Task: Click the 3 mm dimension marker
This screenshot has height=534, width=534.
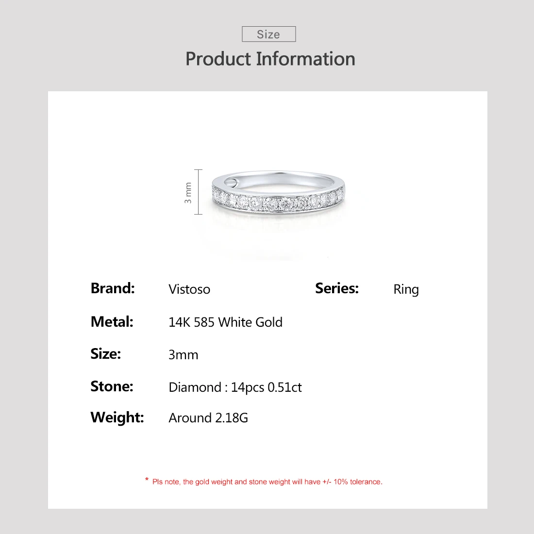Action: point(193,192)
